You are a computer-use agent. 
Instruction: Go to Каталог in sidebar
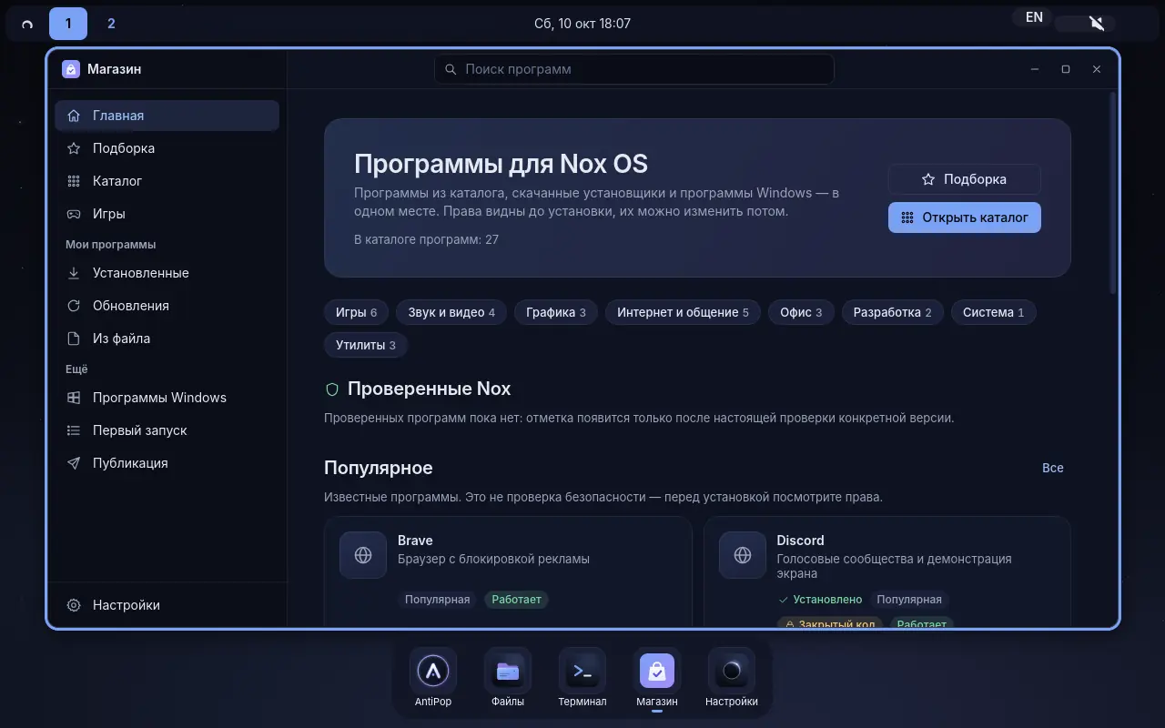coord(167,181)
